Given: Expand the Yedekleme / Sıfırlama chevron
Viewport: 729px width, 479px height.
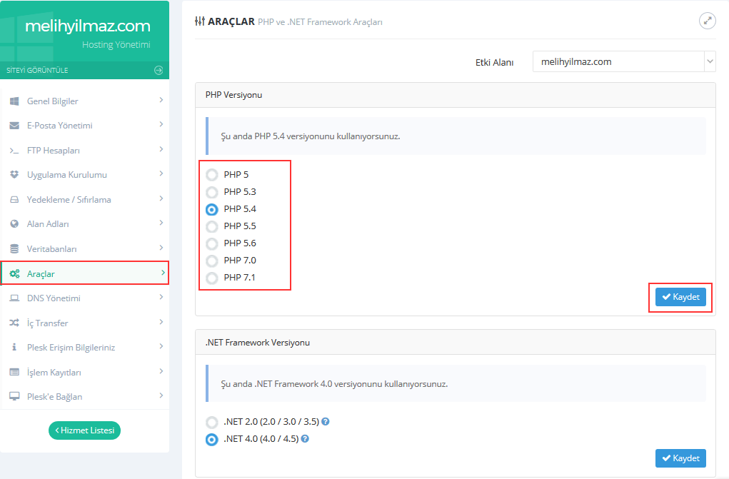Looking at the screenshot, I should coord(161,199).
